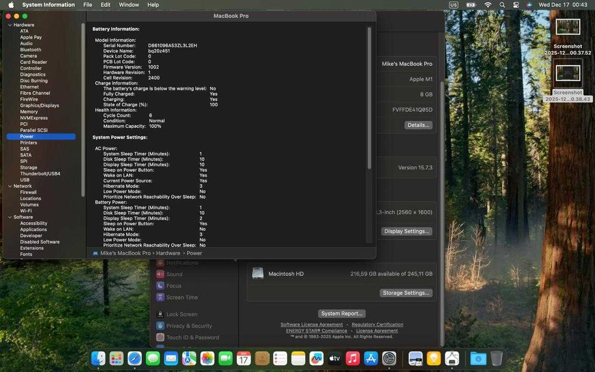
Task: Open the Help menu
Action: [153, 5]
